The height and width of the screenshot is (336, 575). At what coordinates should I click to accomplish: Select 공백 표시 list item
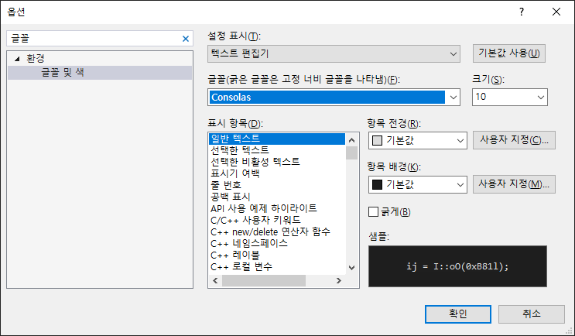(x=277, y=197)
